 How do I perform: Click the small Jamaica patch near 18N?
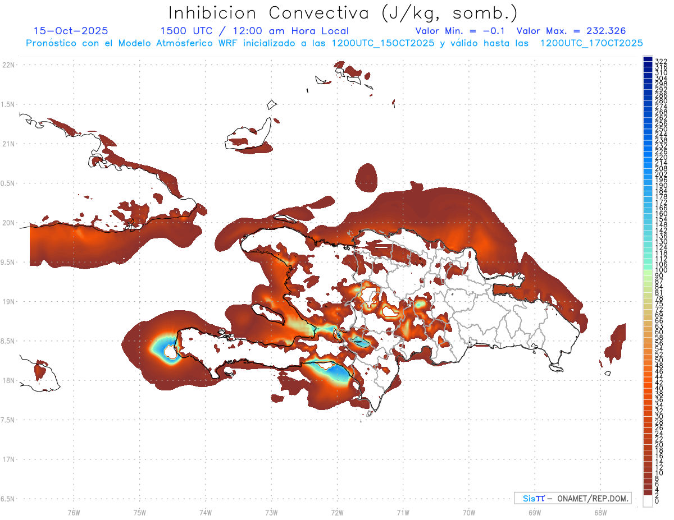point(40,370)
